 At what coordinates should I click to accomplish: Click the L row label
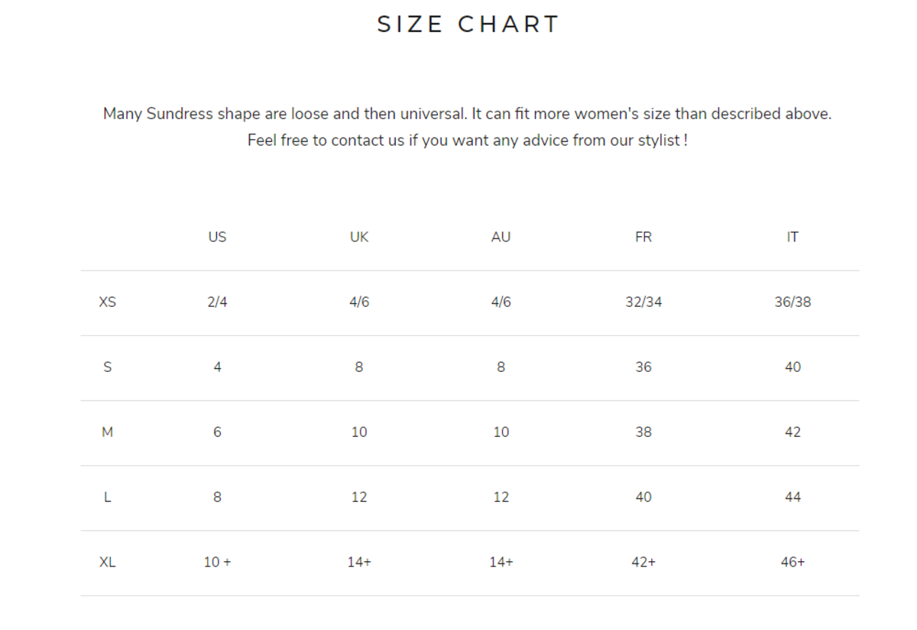tap(108, 497)
